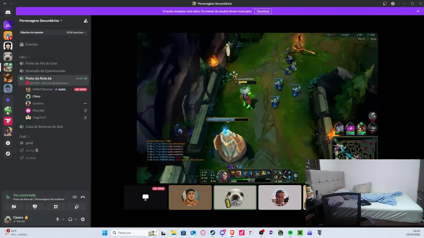Start an activity with the shapes icon
424x238 pixels.
pos(56,207)
